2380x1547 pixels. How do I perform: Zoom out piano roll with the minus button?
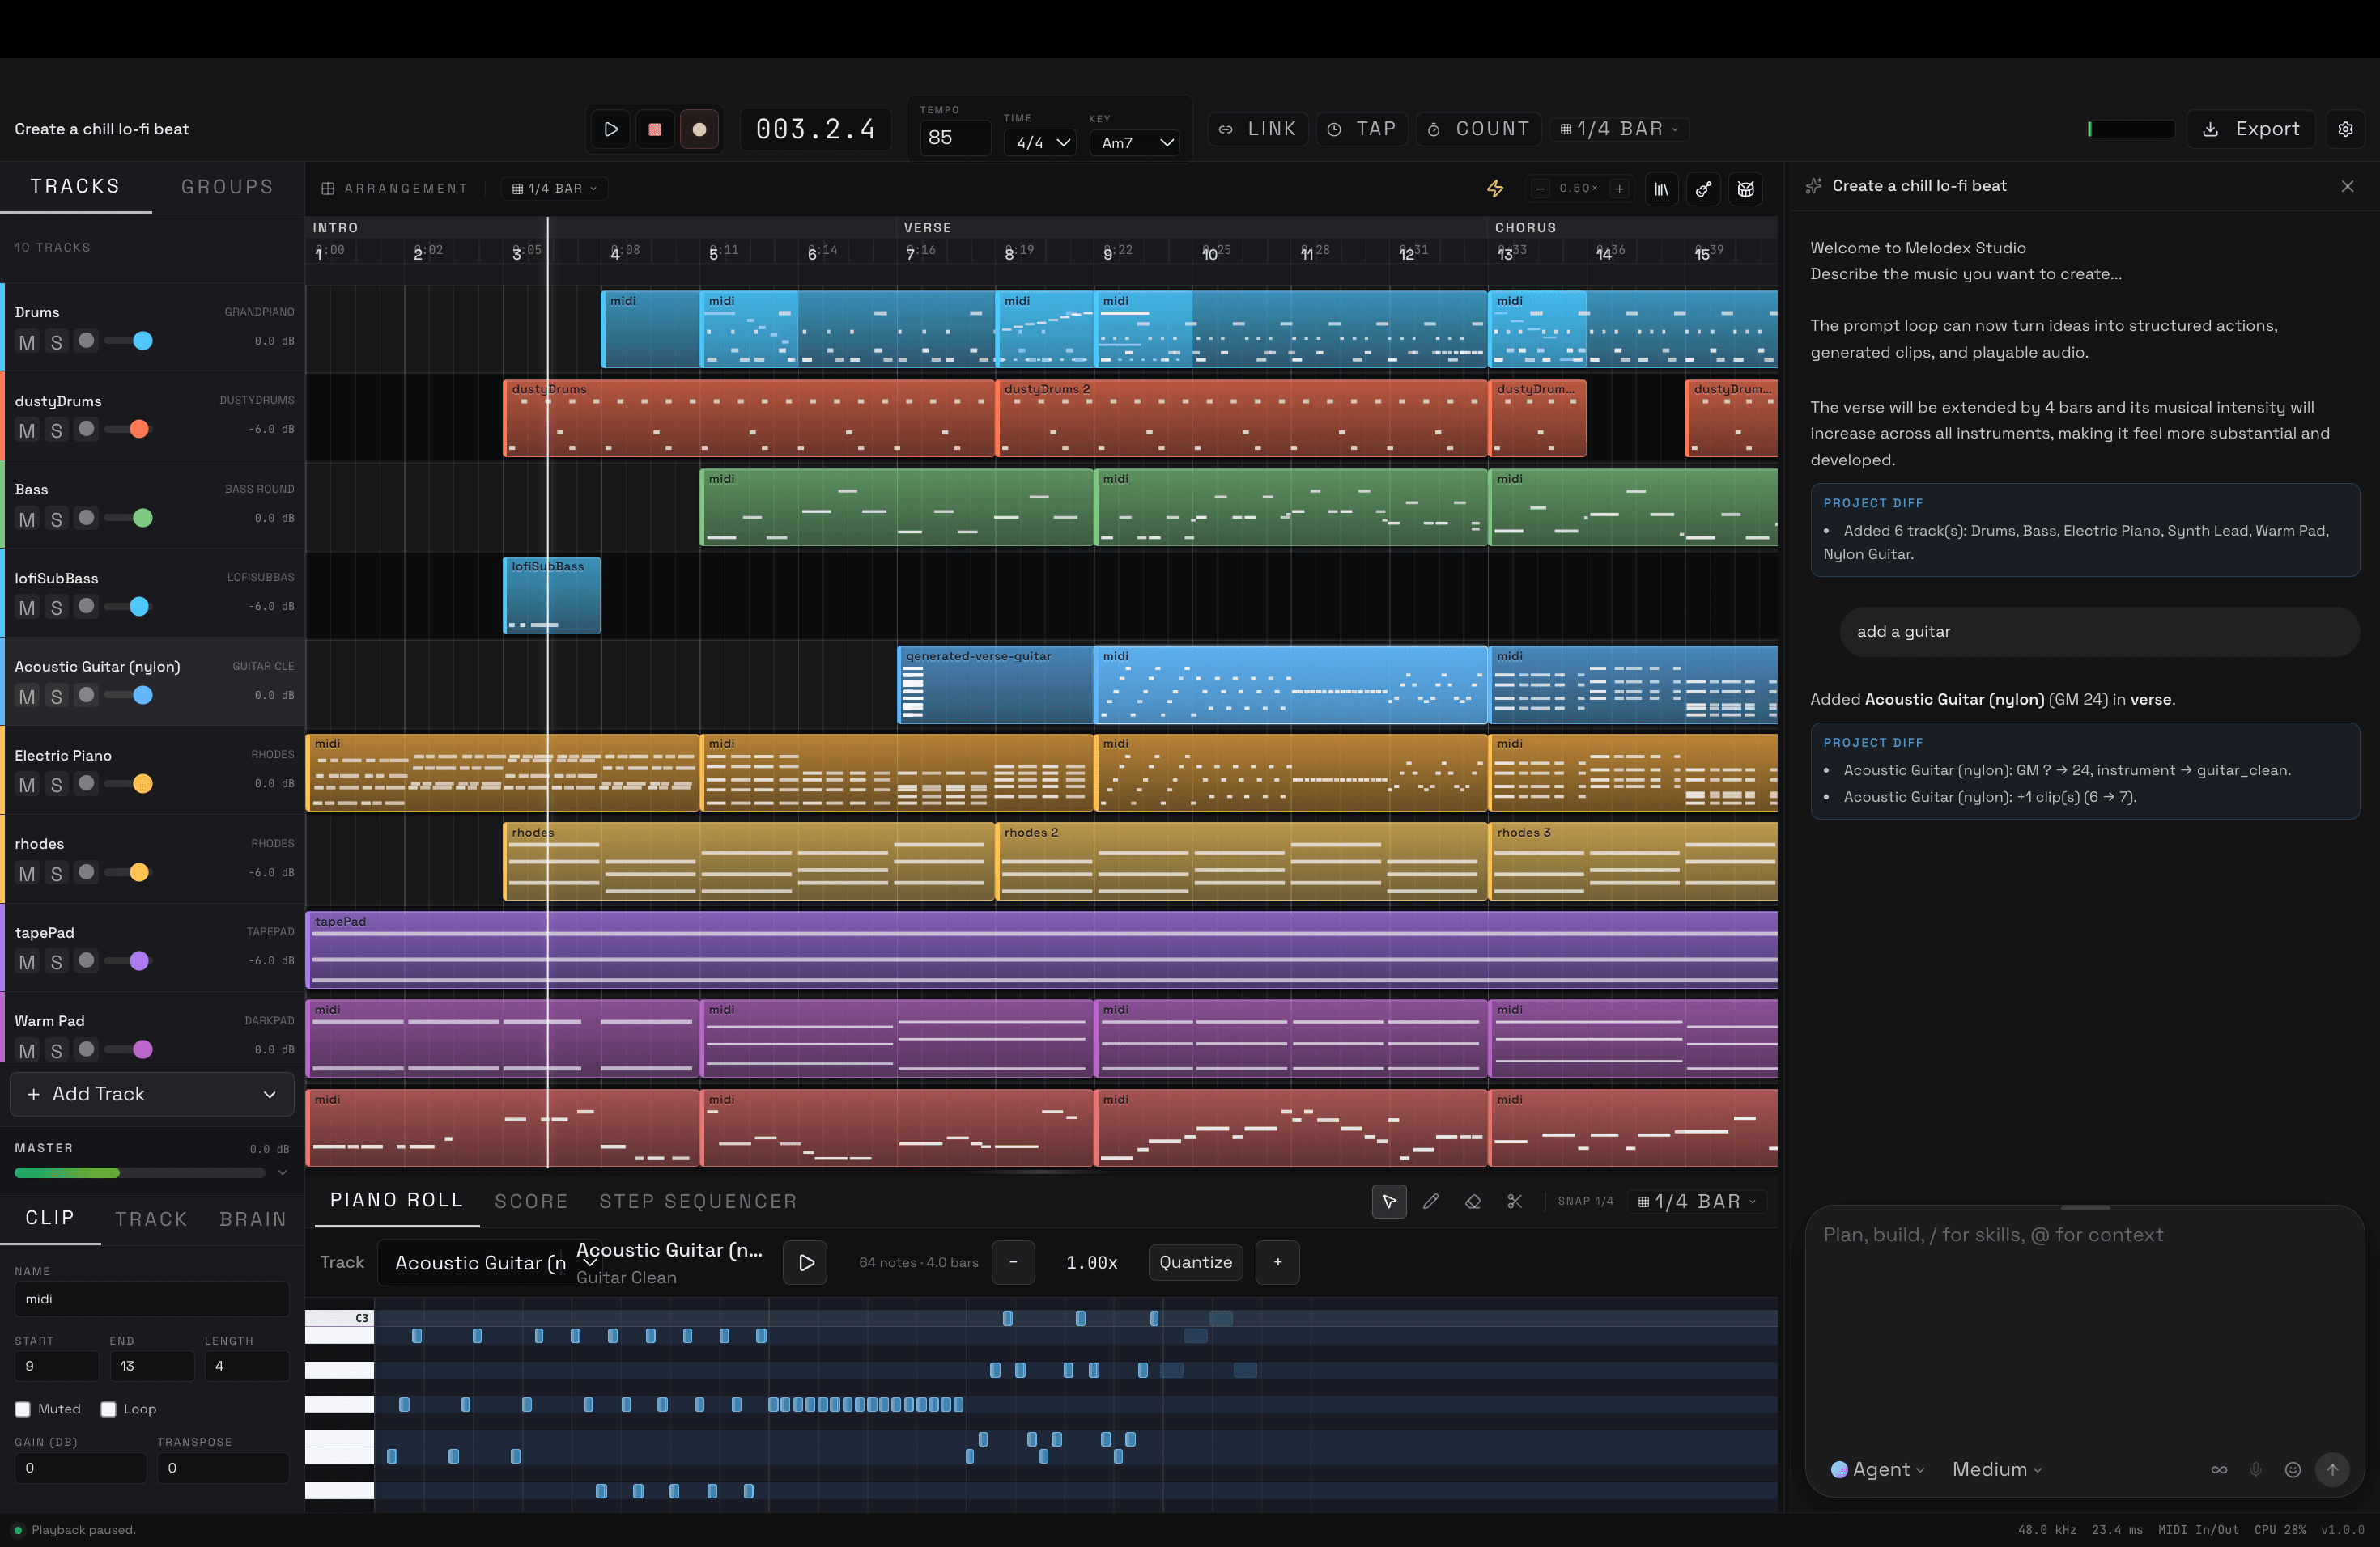tap(1013, 1262)
